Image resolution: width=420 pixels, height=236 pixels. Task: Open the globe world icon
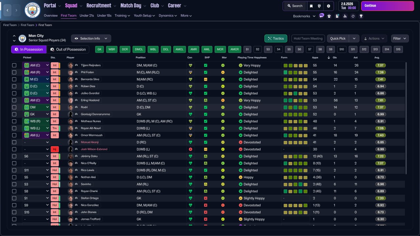click(319, 6)
